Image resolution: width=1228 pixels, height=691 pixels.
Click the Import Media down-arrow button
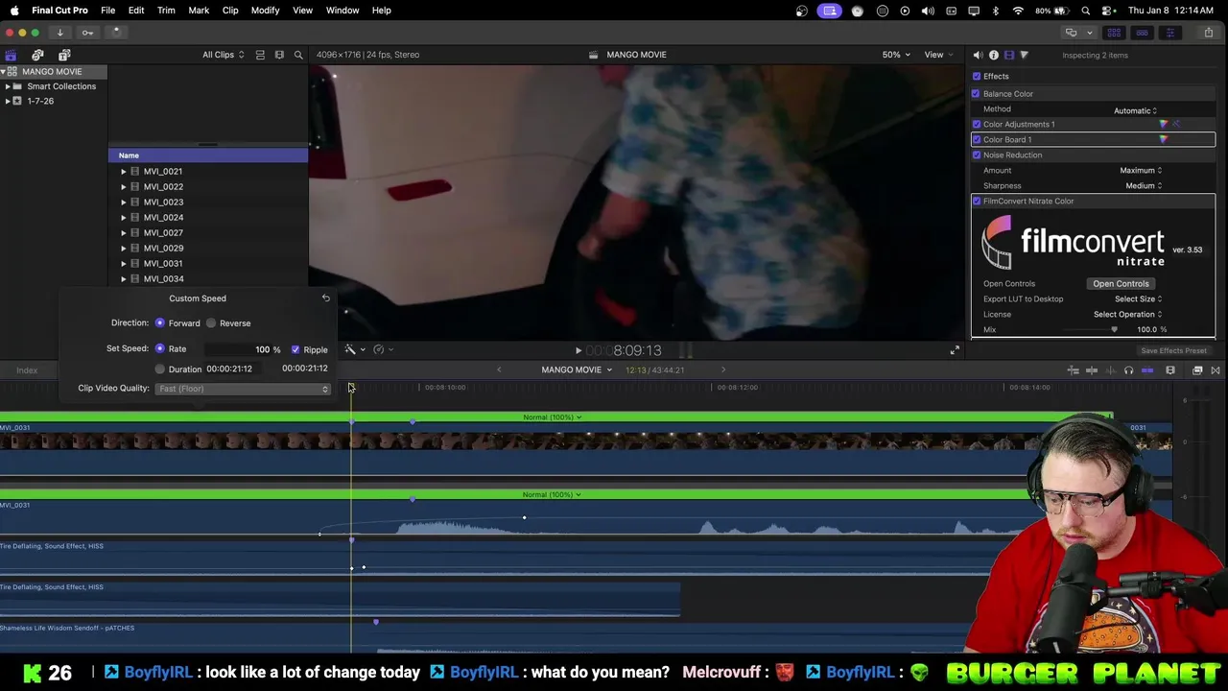click(x=59, y=33)
